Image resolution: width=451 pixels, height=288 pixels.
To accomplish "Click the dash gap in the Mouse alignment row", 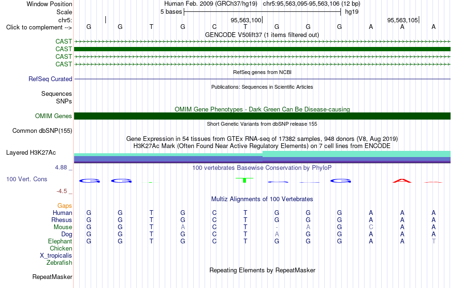I will pos(277,227).
